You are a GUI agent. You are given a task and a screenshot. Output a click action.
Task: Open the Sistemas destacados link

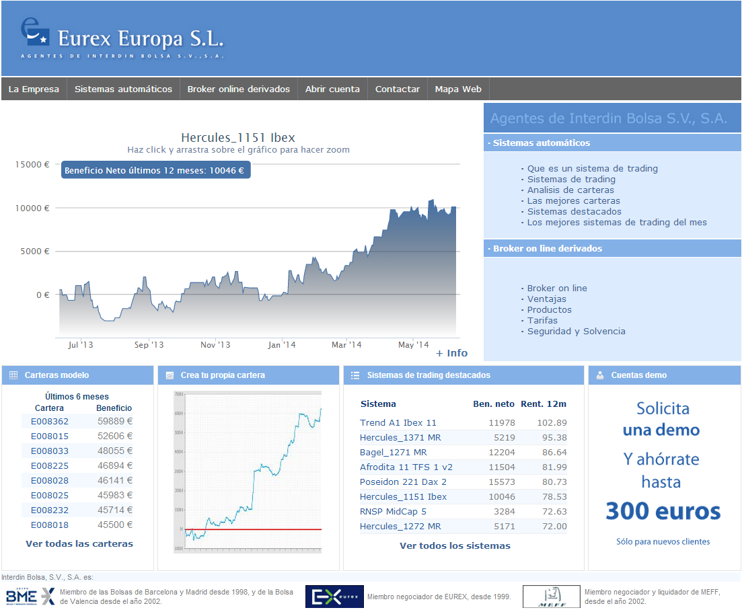574,212
